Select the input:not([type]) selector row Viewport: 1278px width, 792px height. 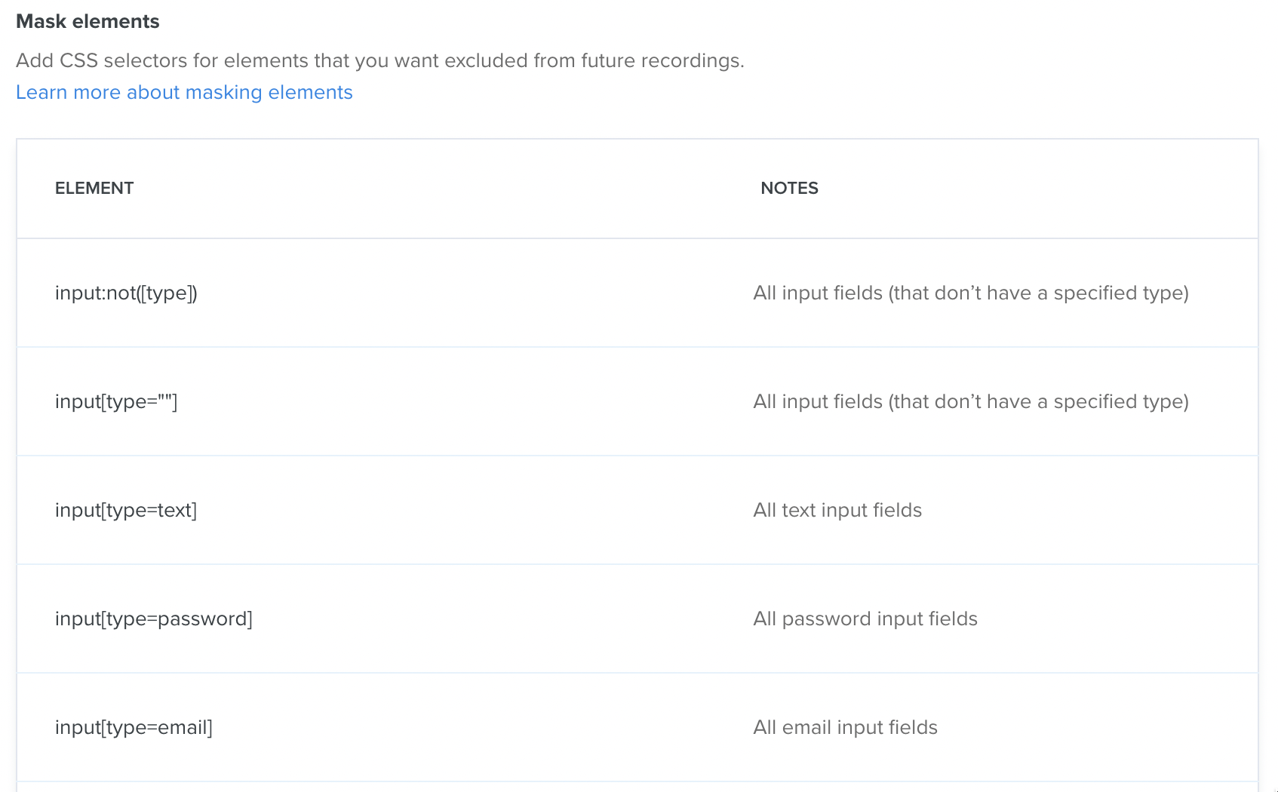click(637, 293)
